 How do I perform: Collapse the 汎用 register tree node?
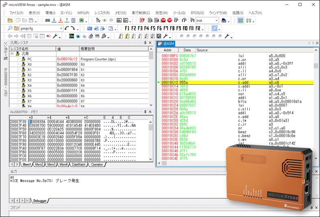click(x=12, y=54)
